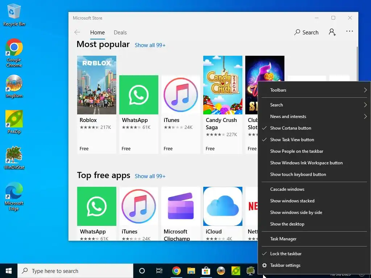The width and height of the screenshot is (371, 278).
Task: Toggle Show Cortana button in context menu
Action: coord(314,128)
